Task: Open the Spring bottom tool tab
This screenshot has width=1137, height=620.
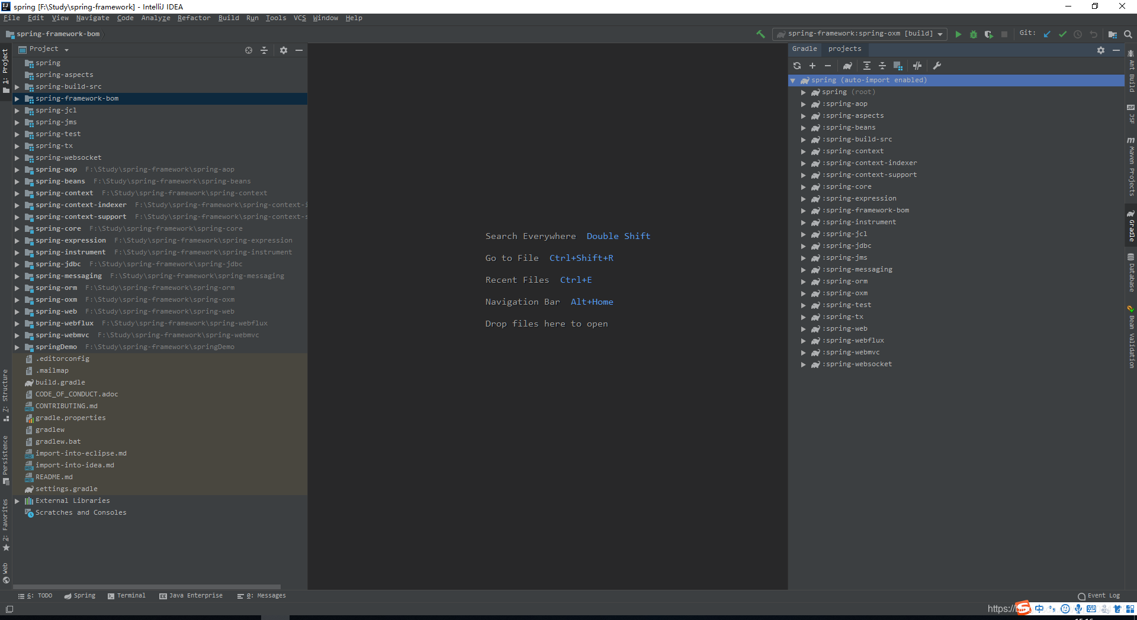Action: point(80,596)
